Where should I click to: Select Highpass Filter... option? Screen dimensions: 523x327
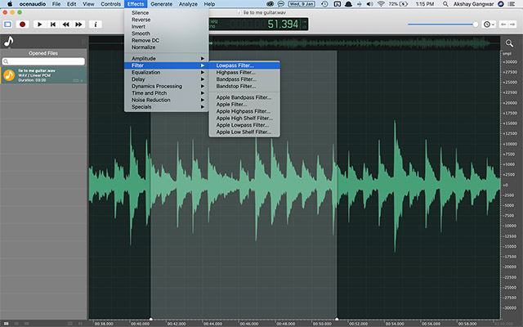[x=244, y=73]
